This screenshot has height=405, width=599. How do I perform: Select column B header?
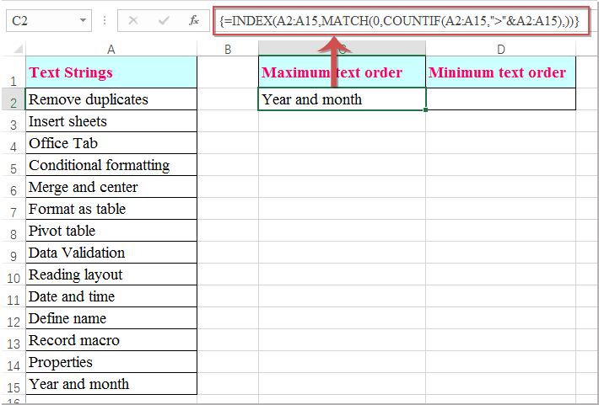click(x=228, y=50)
